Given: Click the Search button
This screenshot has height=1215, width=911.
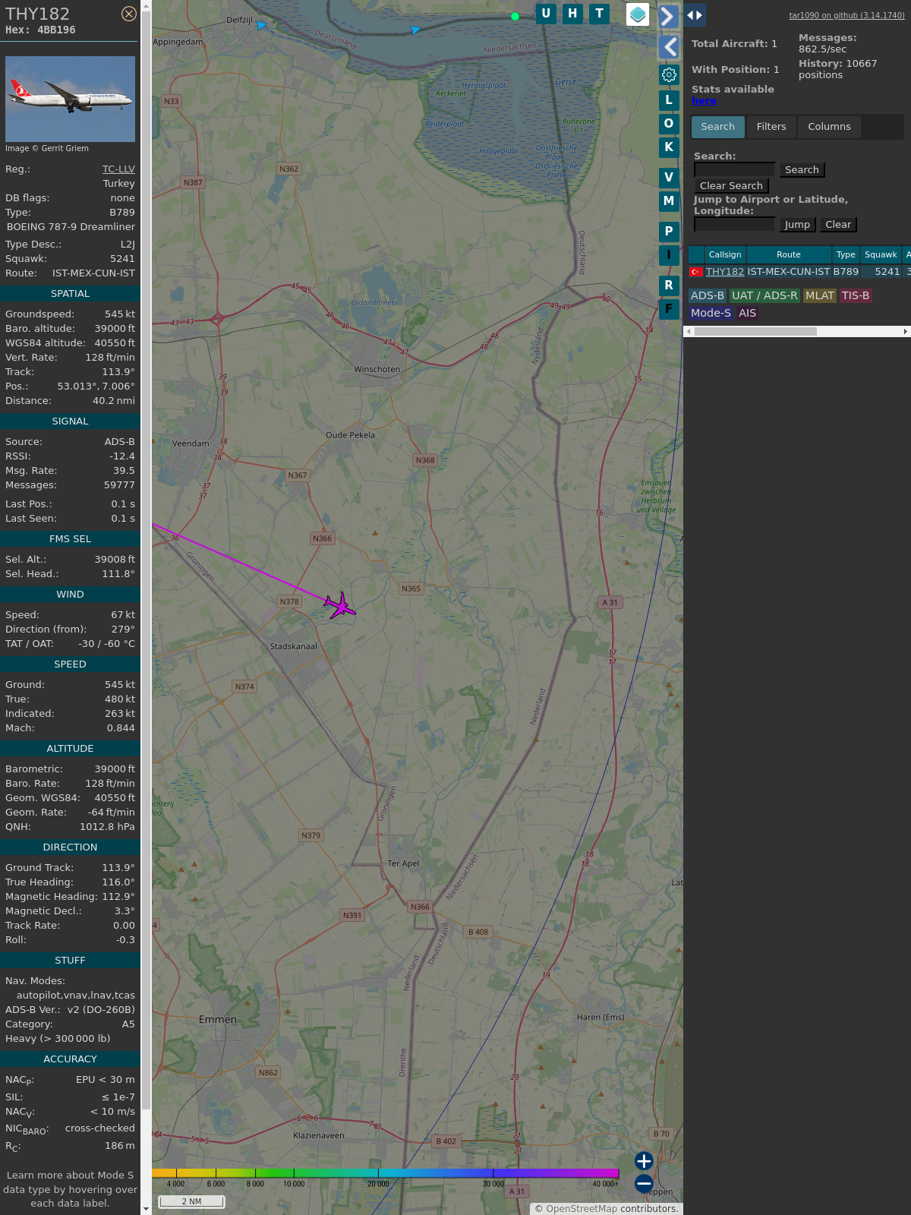Looking at the screenshot, I should (802, 170).
